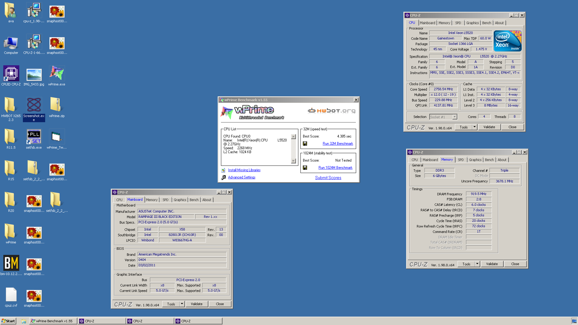The image size is (578, 325).
Task: Run the CPU-Z-1-66 installer icon
Action: 34,44
